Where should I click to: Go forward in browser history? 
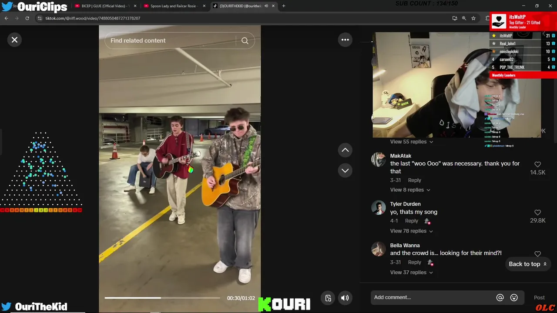17,18
